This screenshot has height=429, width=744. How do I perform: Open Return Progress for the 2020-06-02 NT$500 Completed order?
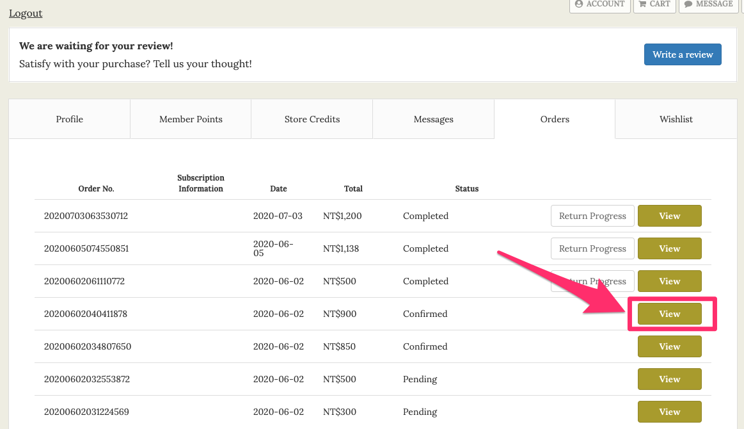tap(592, 281)
